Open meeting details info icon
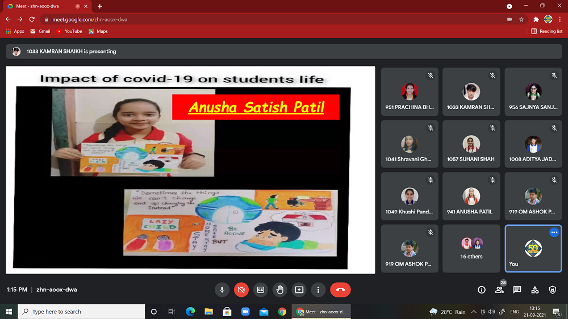 click(x=482, y=289)
